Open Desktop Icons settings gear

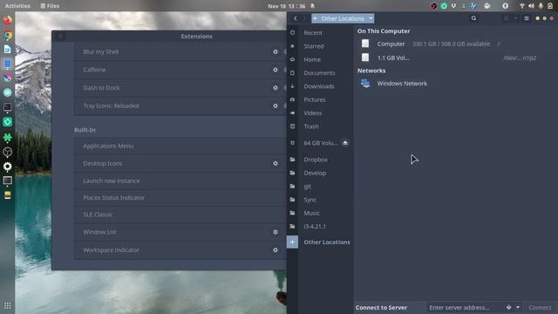pyautogui.click(x=276, y=163)
